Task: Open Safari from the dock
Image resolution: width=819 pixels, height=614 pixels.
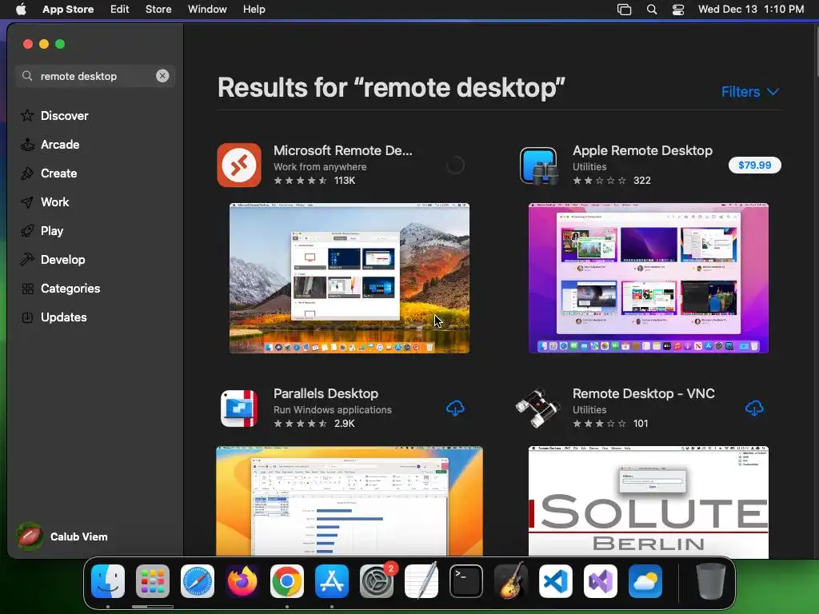Action: (x=198, y=581)
